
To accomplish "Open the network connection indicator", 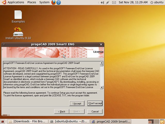I will coord(108,3).
